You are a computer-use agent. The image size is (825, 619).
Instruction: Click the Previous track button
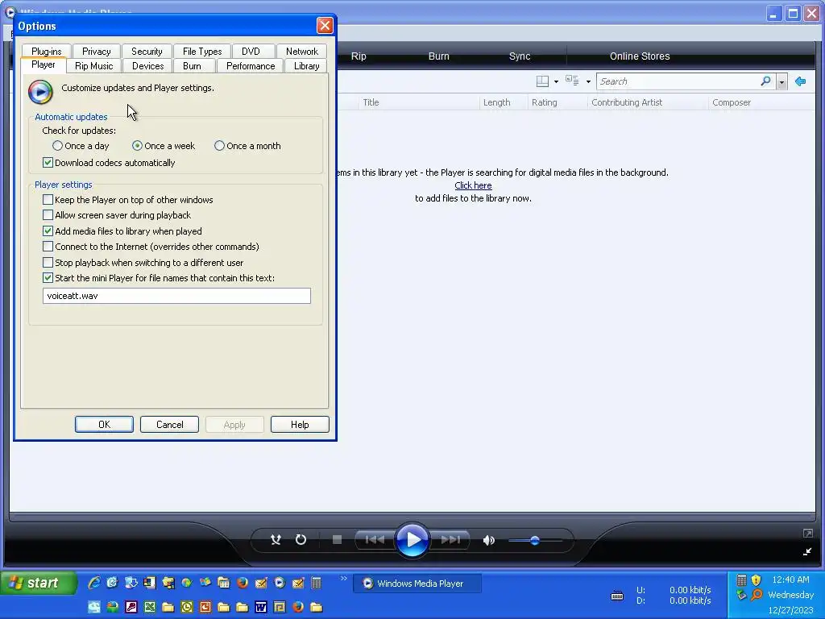pos(374,539)
